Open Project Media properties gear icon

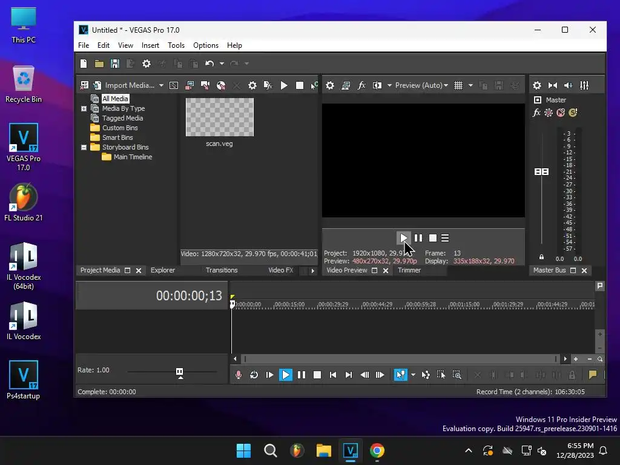[252, 85]
